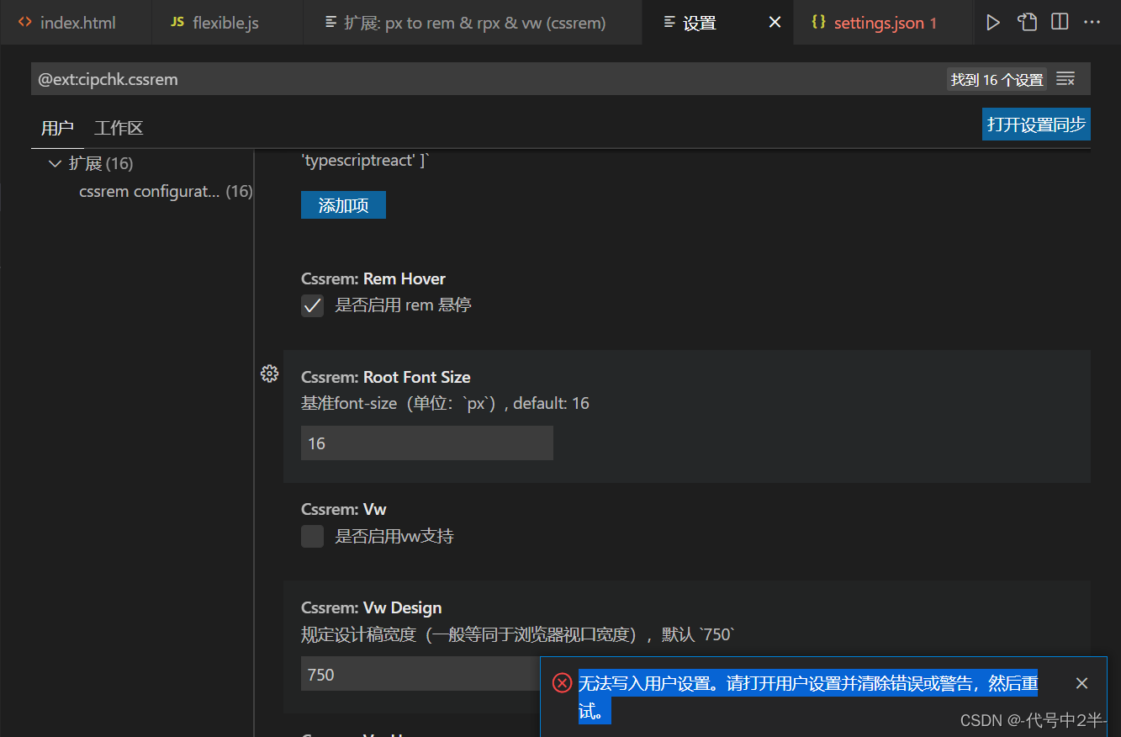The height and width of the screenshot is (737, 1121).
Task: Click the 添加项 button
Action: point(343,205)
